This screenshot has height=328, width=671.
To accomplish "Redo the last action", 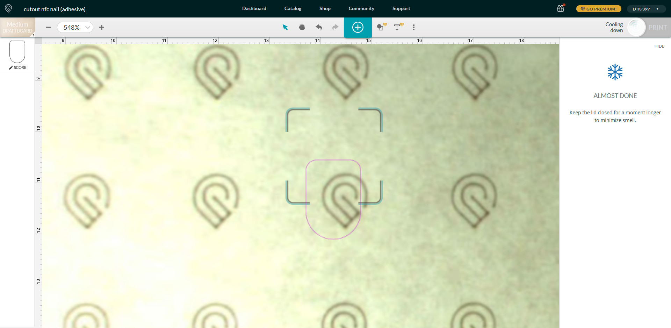I will click(335, 27).
